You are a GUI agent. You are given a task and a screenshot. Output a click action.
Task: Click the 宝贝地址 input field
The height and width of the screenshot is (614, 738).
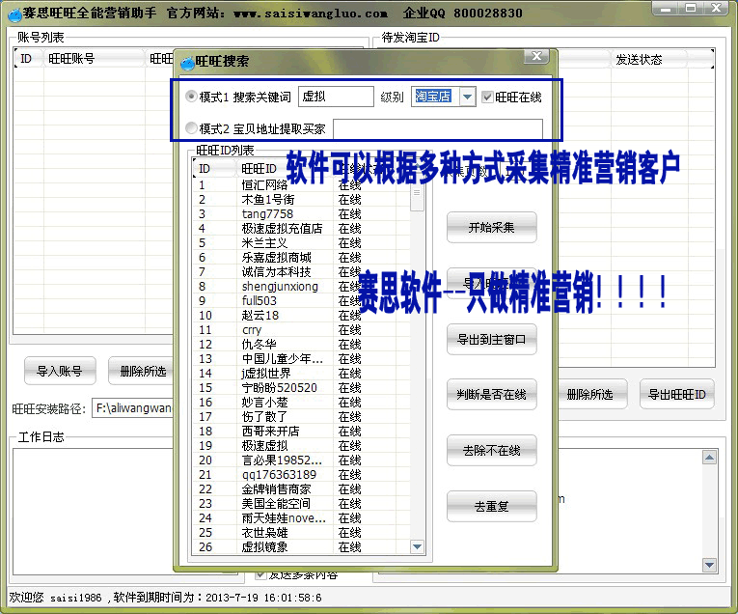pos(438,129)
